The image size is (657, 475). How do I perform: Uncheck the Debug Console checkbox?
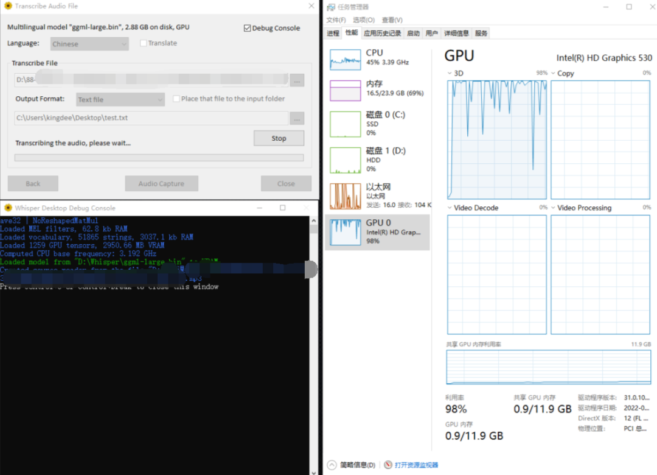click(x=247, y=28)
